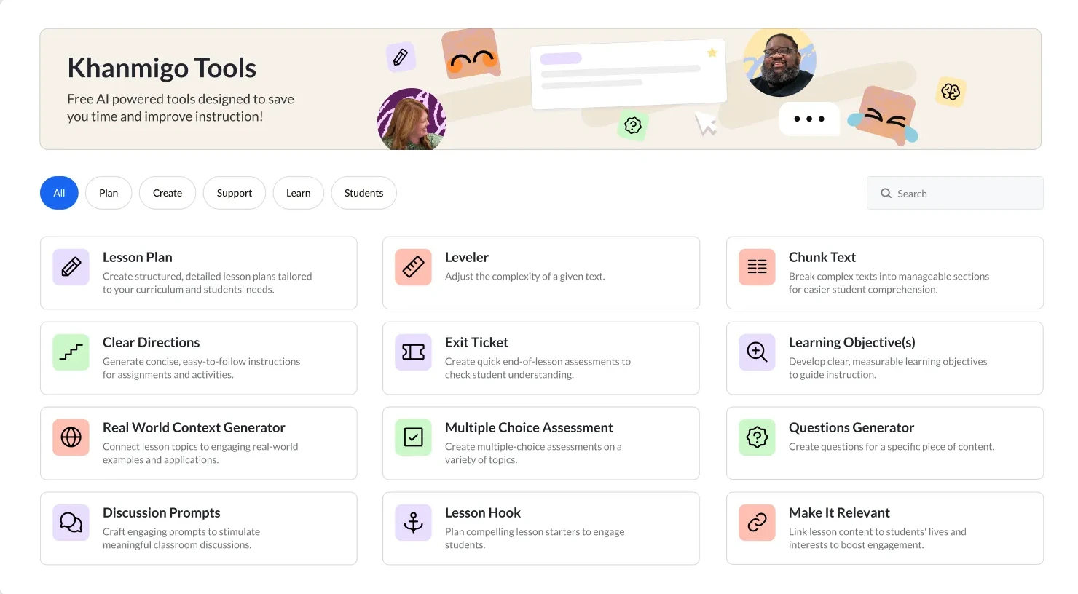Click "Craft engaging prompts to stimulate" description
This screenshot has width=1078, height=594.
coord(181,538)
